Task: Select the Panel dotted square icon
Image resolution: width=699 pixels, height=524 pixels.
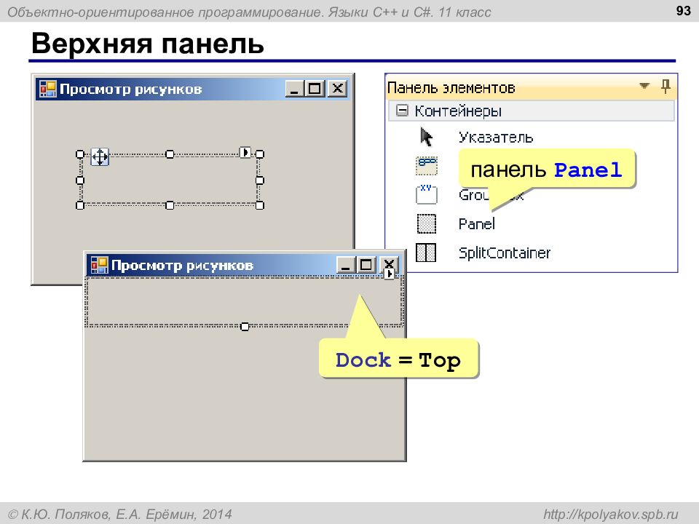Action: pyautogui.click(x=426, y=223)
